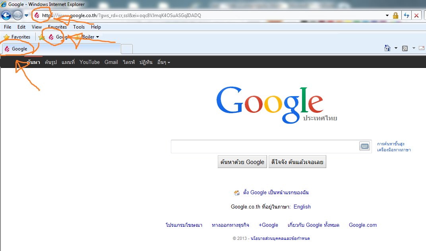This screenshot has width=426, height=251.
Task: Click the Internet Explorer title bar icon
Action: pos(4,4)
